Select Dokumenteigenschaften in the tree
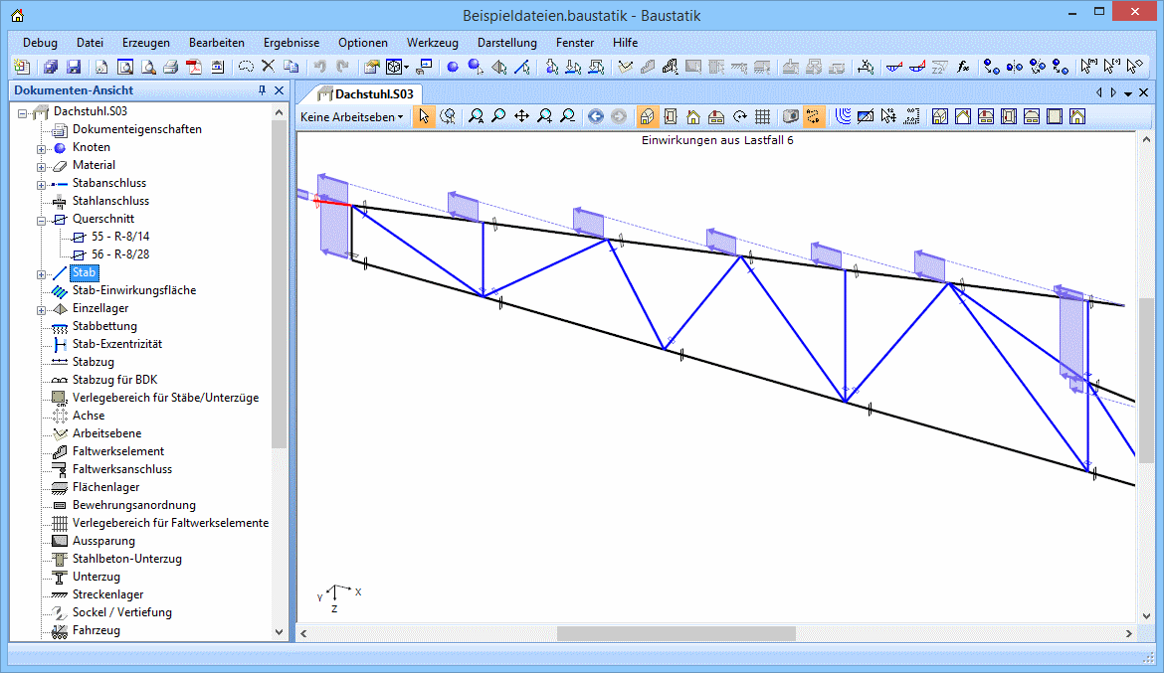This screenshot has width=1164, height=673. (x=136, y=129)
